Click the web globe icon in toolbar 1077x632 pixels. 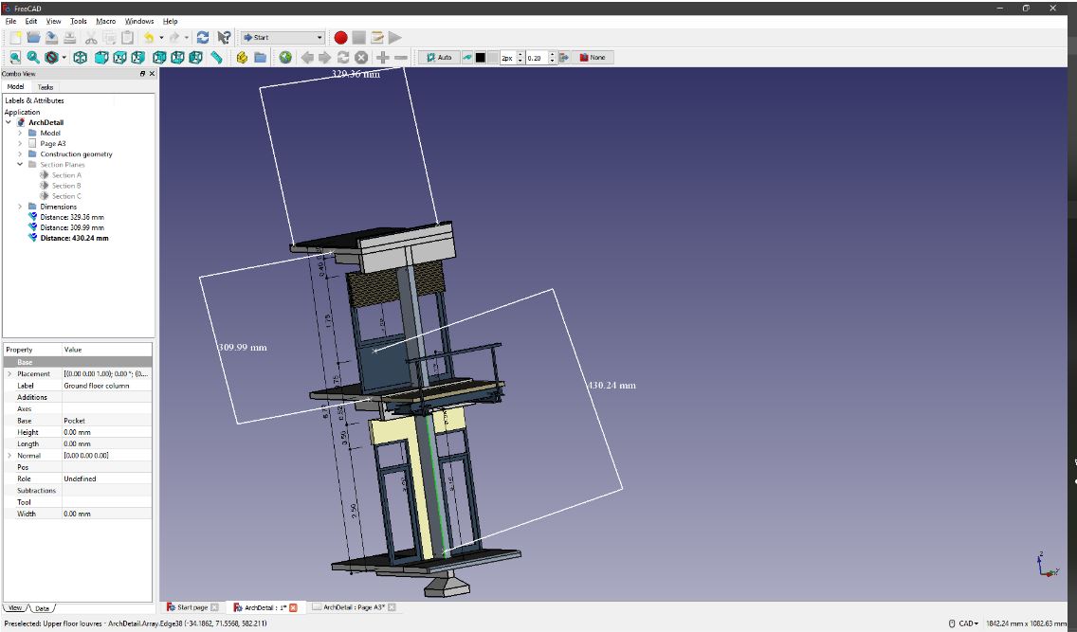(x=285, y=58)
